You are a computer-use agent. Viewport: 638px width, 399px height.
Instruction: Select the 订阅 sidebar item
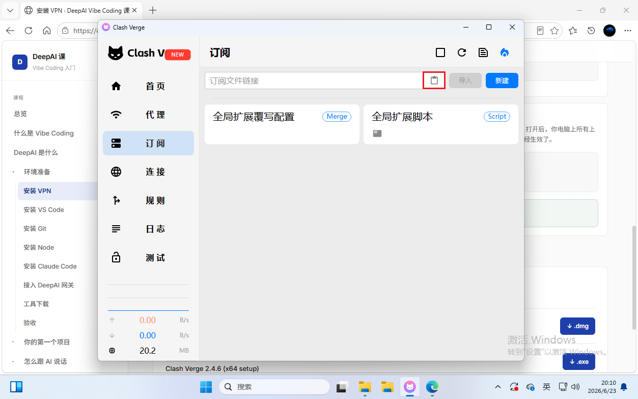(x=148, y=143)
